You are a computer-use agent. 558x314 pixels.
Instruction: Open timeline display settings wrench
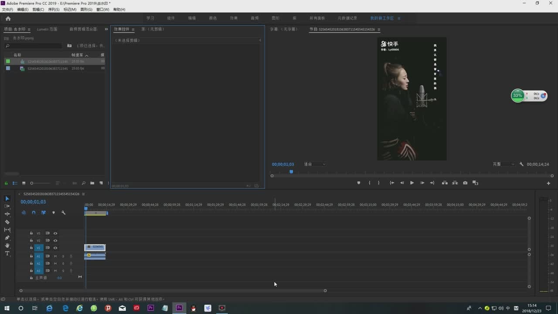pyautogui.click(x=63, y=212)
